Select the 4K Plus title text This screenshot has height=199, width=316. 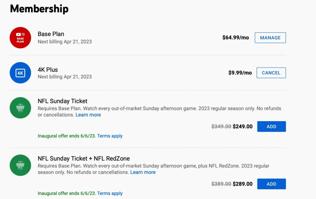[x=48, y=69]
